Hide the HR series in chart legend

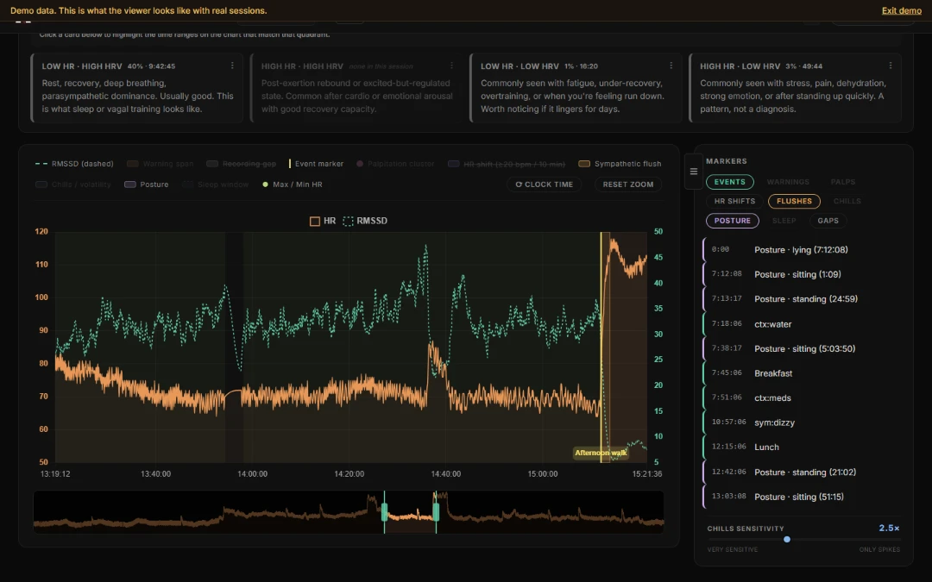pyautogui.click(x=323, y=221)
